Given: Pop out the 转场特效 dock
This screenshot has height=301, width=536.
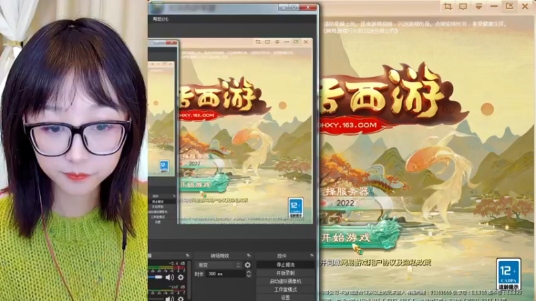Looking at the screenshot, I should click(x=249, y=256).
